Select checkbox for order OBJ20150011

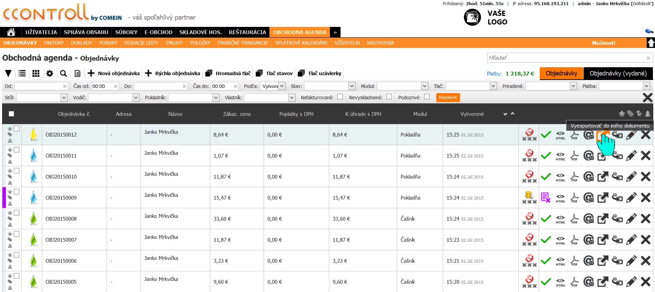coord(17,150)
